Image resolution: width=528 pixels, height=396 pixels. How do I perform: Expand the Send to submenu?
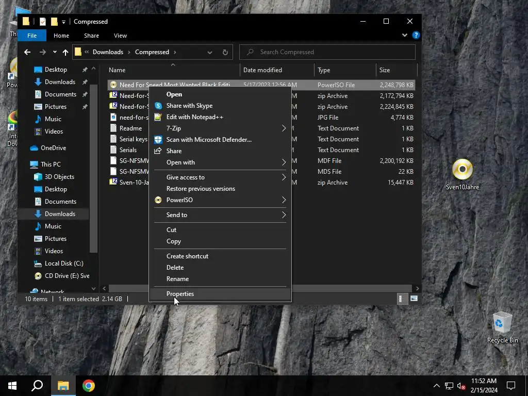tap(220, 215)
